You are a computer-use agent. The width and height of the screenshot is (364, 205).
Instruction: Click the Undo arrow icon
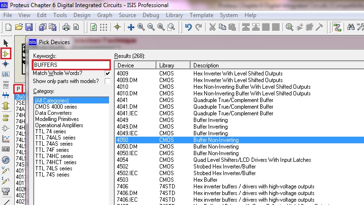pyautogui.click(x=189, y=27)
